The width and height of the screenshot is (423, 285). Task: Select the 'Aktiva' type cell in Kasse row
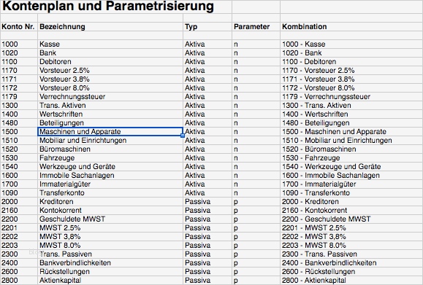click(x=207, y=44)
